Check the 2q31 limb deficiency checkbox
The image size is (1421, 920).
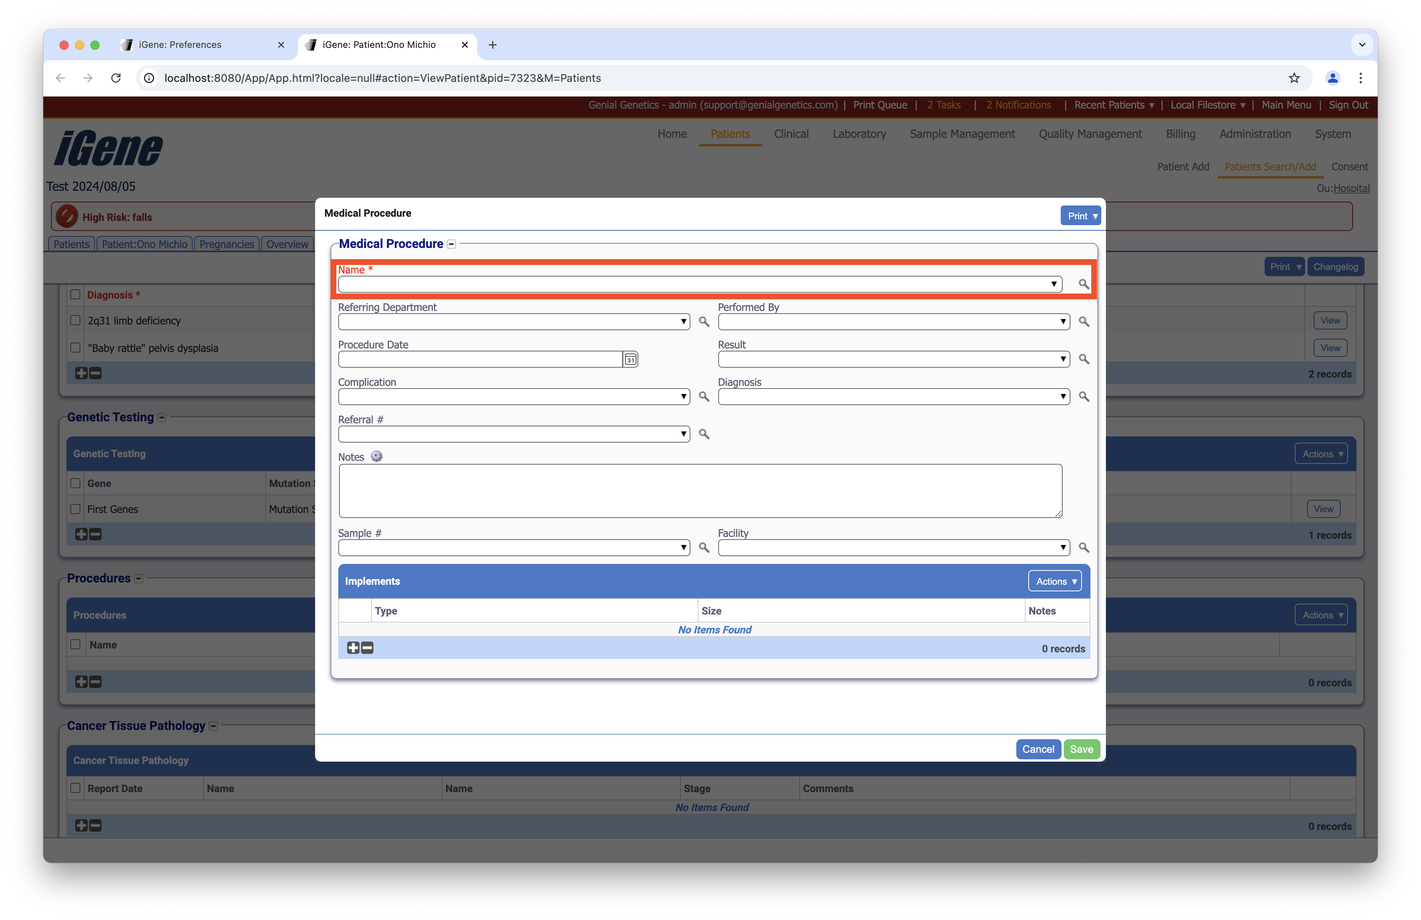click(x=75, y=321)
